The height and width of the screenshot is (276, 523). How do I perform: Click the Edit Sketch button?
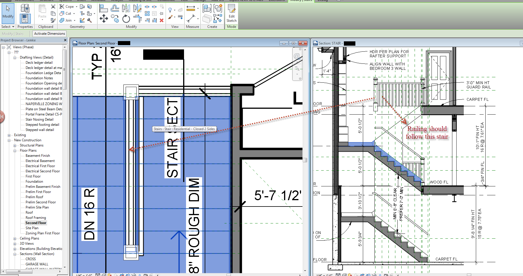(x=231, y=13)
